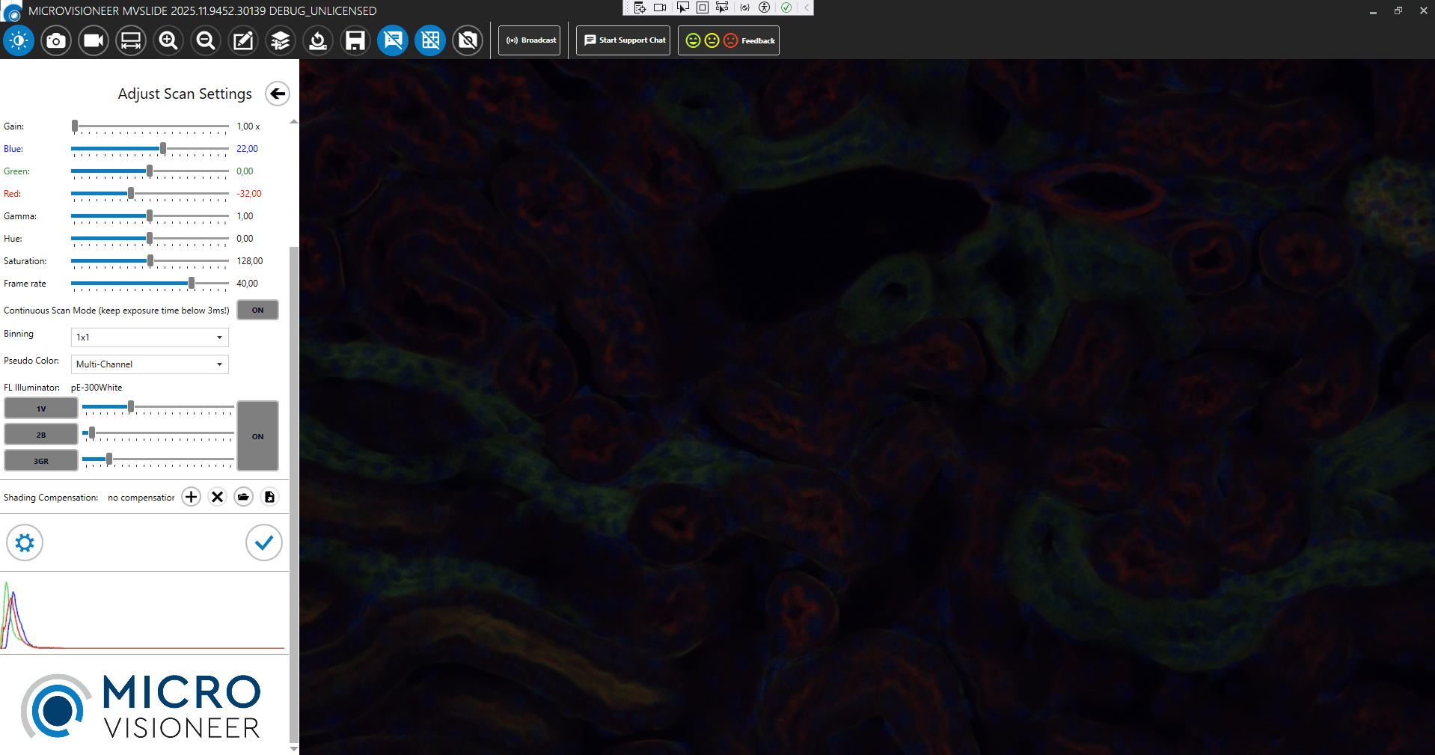Confirm settings with the blue checkmark

(x=263, y=542)
